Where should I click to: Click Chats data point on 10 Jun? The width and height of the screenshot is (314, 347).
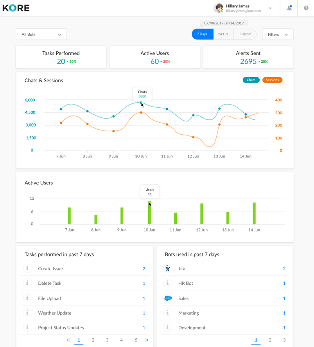click(141, 103)
